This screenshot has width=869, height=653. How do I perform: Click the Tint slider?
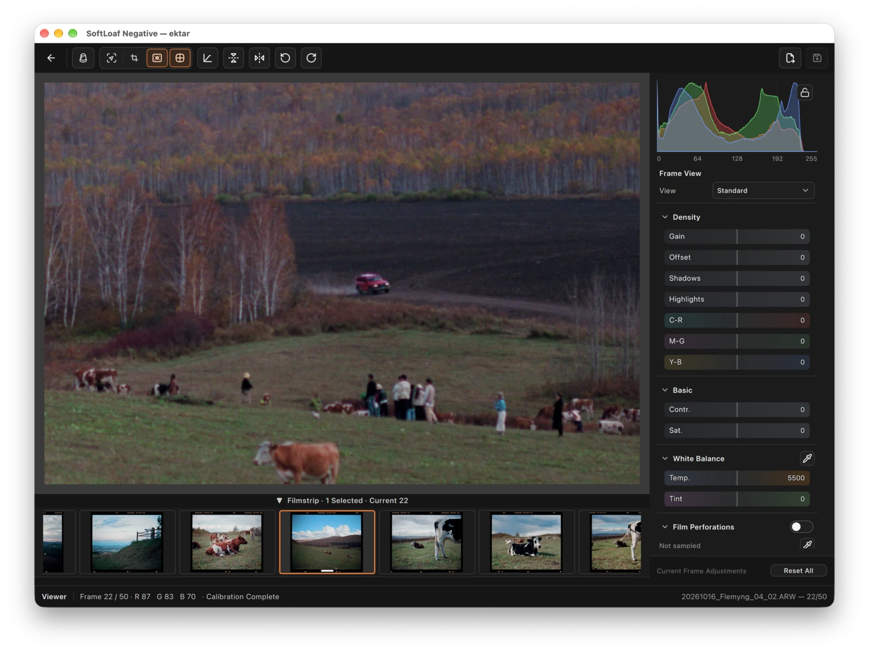tap(737, 499)
